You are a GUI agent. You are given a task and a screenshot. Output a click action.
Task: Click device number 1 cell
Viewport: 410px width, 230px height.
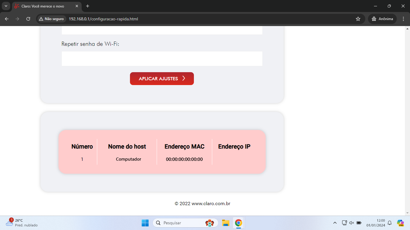(x=82, y=159)
